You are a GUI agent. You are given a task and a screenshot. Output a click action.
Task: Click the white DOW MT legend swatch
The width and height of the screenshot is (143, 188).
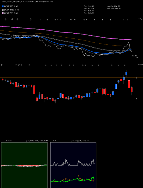click(x=3, y=10)
